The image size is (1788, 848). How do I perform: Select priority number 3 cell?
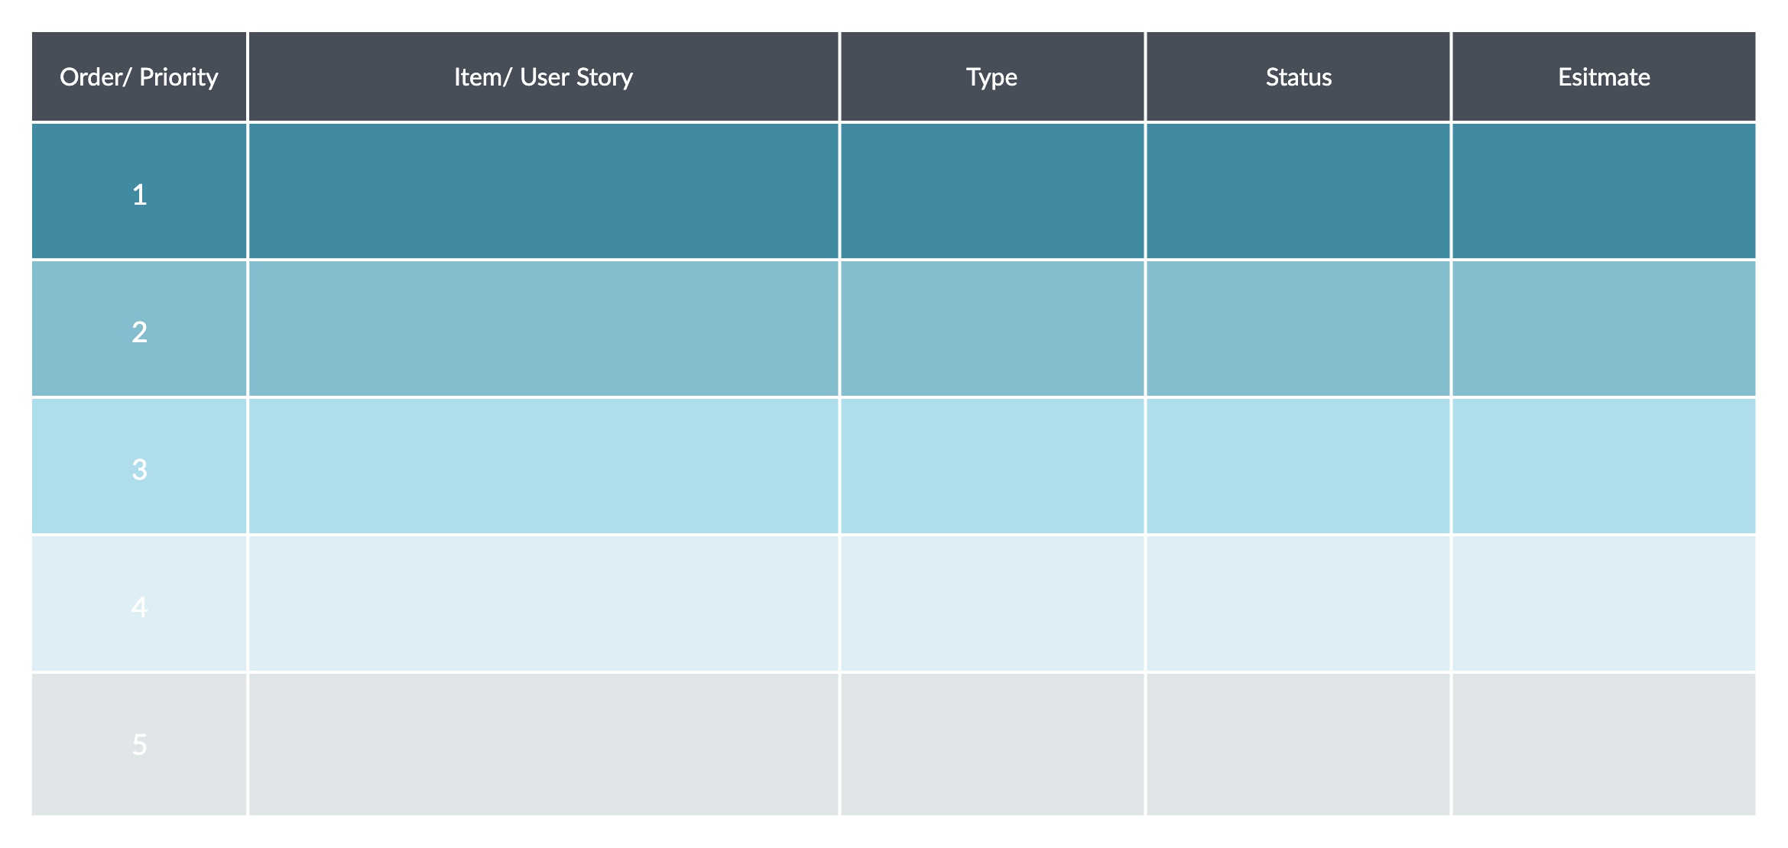click(x=139, y=467)
